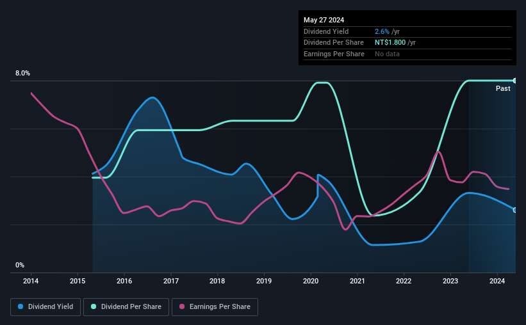The width and height of the screenshot is (526, 325).
Task: Click the Dividend Yield tooltip row label
Action: click(x=326, y=31)
